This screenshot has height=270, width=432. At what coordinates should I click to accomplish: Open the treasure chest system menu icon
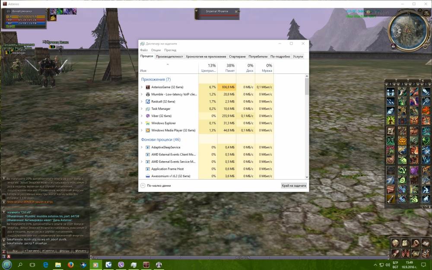pos(426,253)
